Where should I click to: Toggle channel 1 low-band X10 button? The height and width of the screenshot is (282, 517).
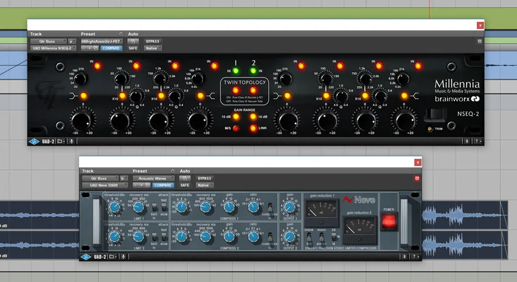pyautogui.click(x=122, y=96)
